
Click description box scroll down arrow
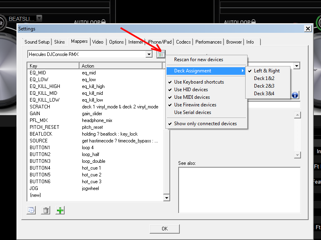click(x=297, y=155)
